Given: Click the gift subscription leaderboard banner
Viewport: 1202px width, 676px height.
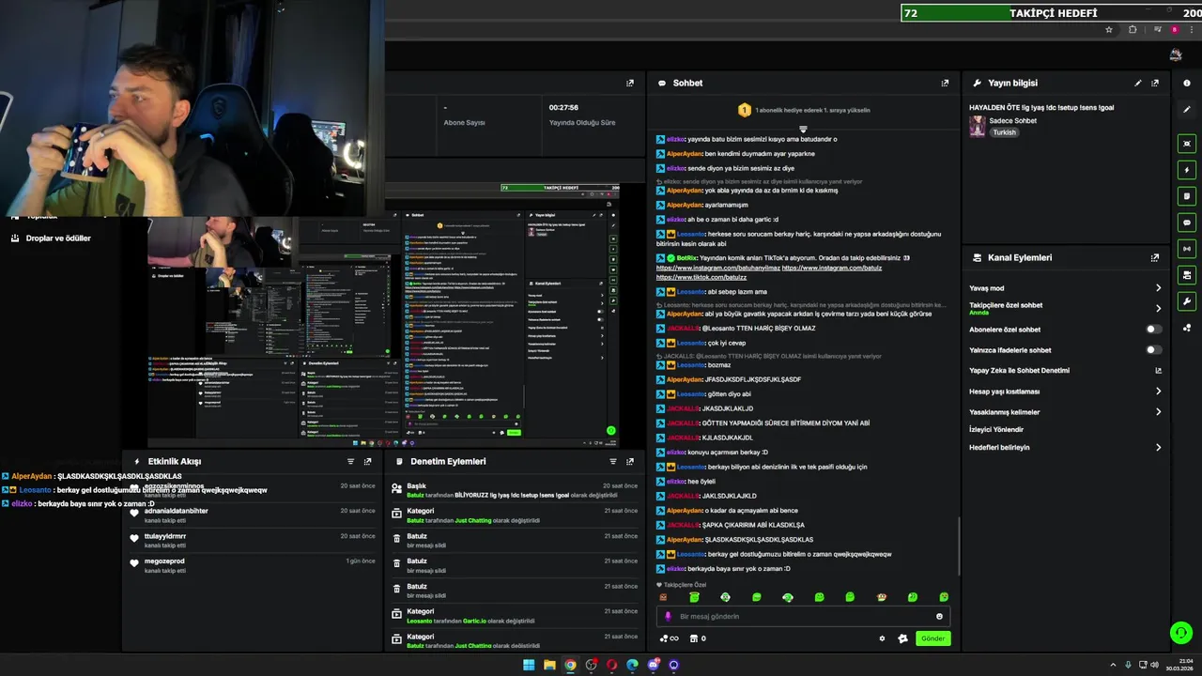Looking at the screenshot, I should 803,110.
